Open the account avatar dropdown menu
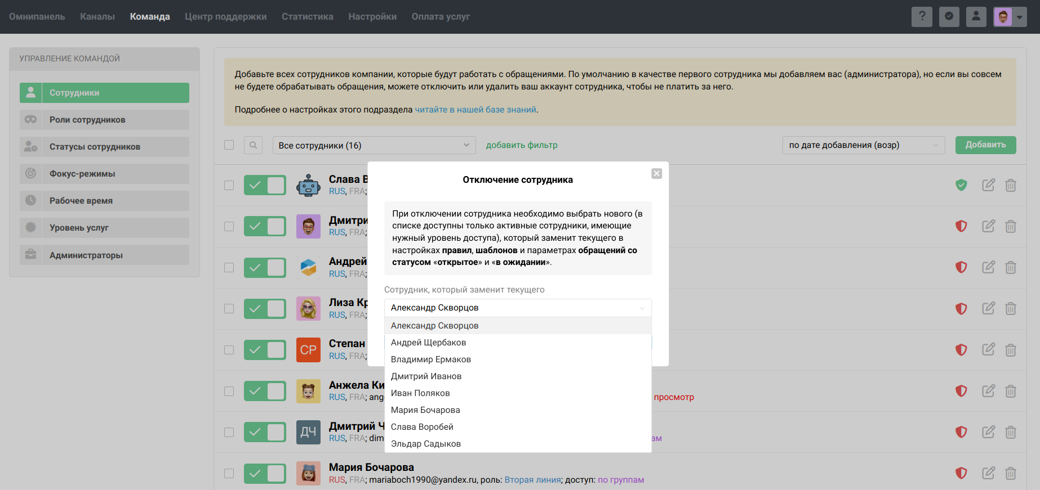Image resolution: width=1040 pixels, height=490 pixels. click(x=1010, y=16)
